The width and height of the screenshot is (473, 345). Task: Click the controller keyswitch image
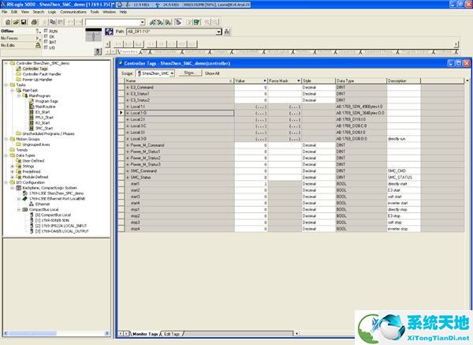94,36
